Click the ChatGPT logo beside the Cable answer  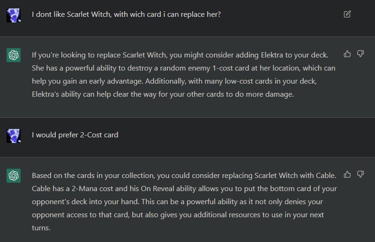point(14,176)
